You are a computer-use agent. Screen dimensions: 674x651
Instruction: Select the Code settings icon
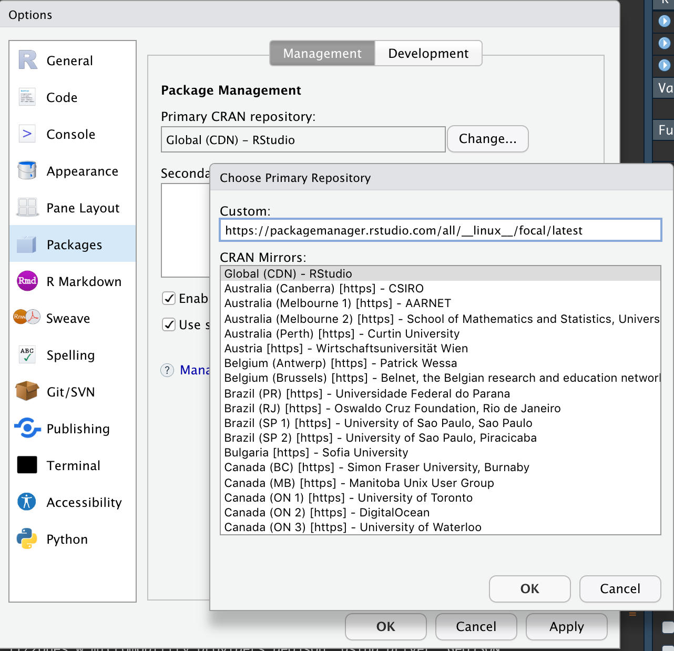click(x=27, y=97)
